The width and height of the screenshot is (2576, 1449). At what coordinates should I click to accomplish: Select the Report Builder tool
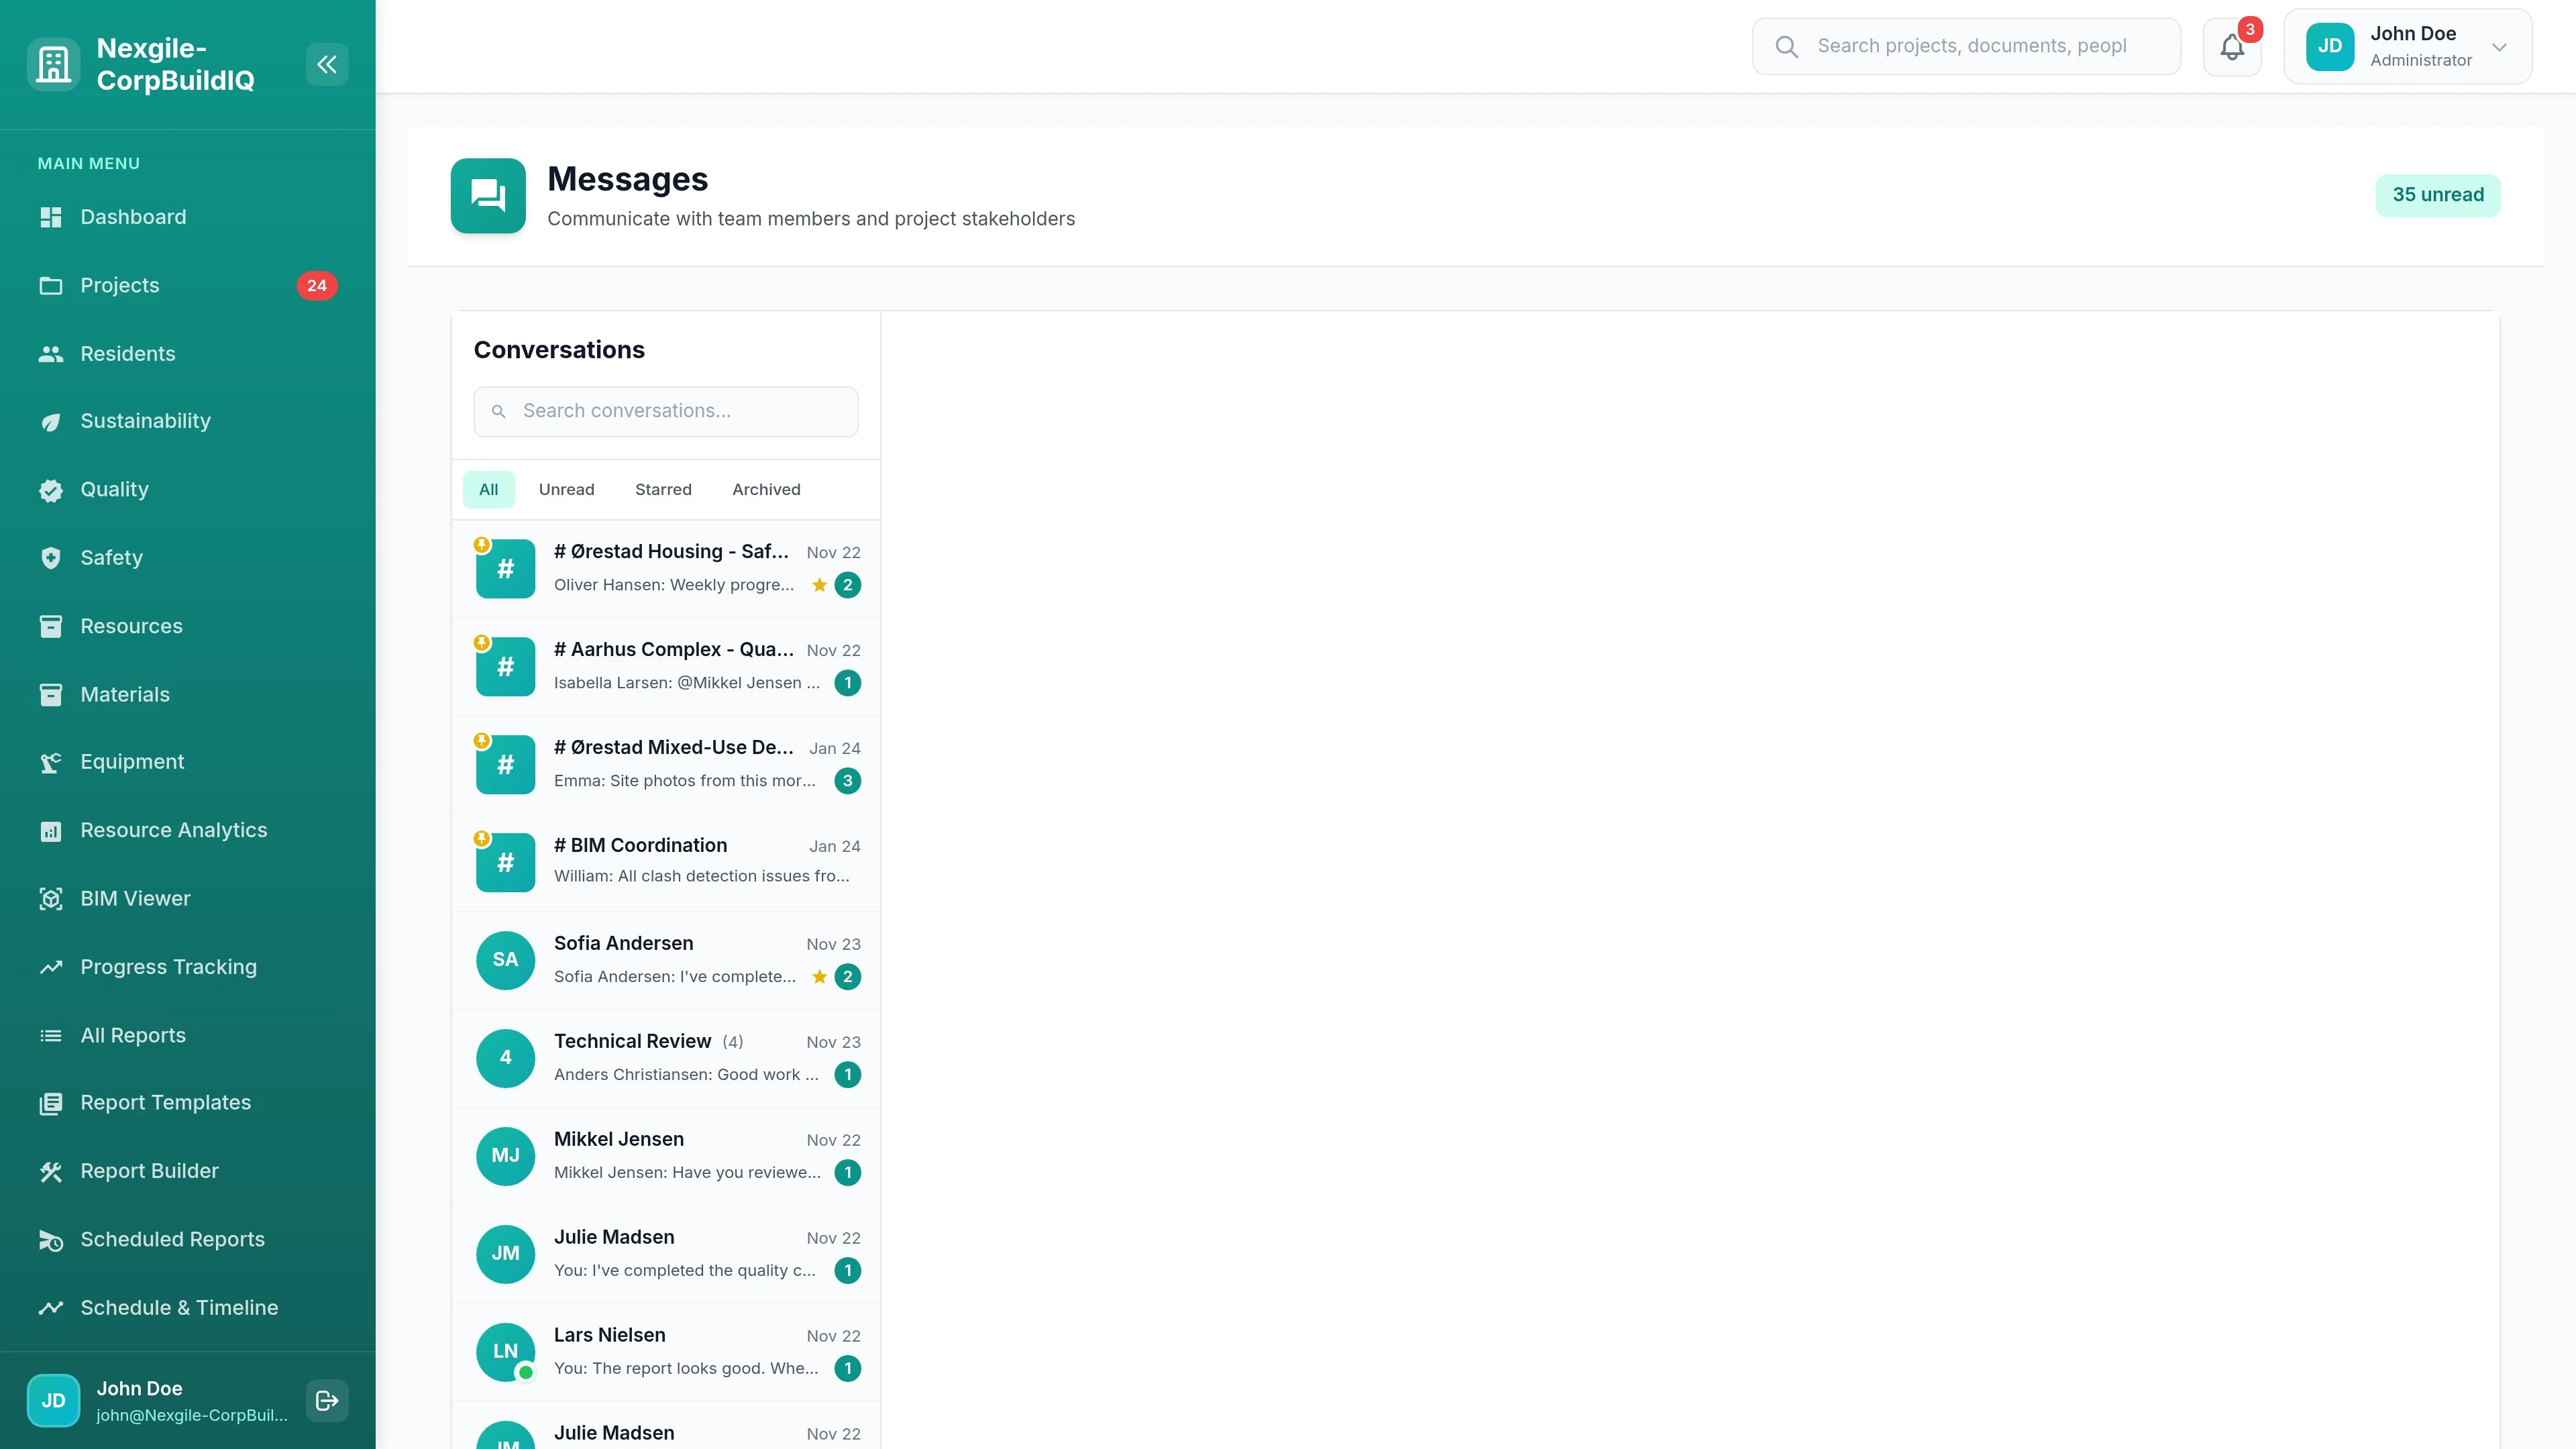click(x=150, y=1171)
